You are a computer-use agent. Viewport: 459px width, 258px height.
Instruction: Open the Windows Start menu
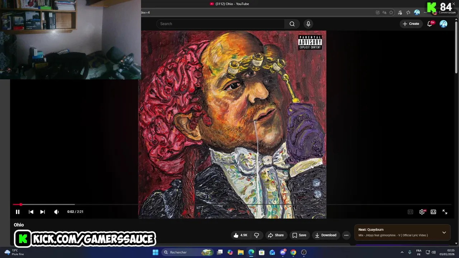click(x=155, y=252)
